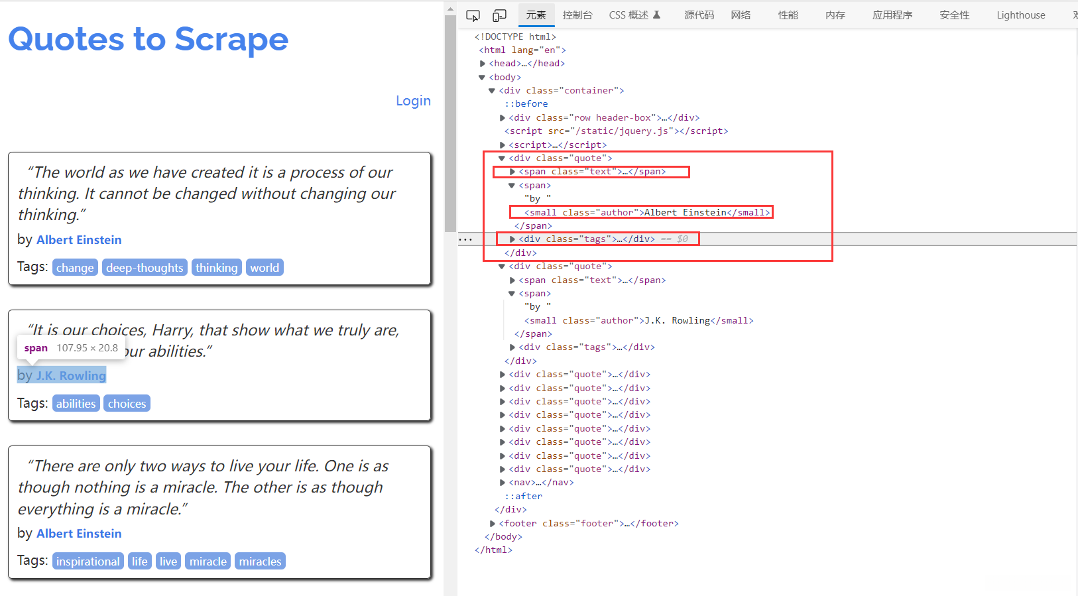Open the live tag
This screenshot has height=596, width=1078.
[x=168, y=562]
